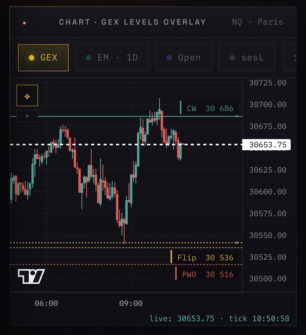Click the 30500.00 price axis label
This screenshot has width=306, height=335.
click(268, 278)
